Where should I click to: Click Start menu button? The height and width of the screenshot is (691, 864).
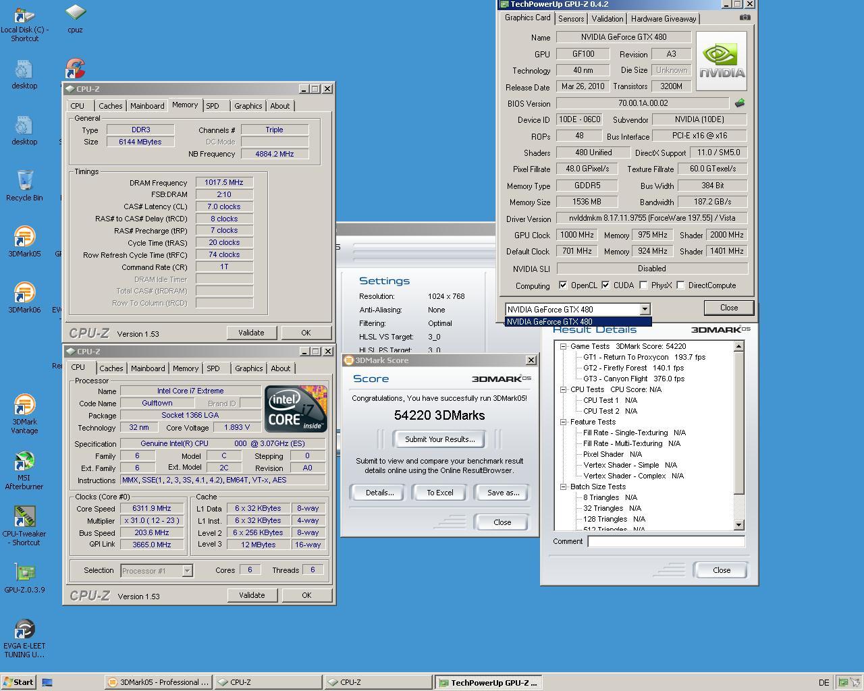click(x=18, y=682)
